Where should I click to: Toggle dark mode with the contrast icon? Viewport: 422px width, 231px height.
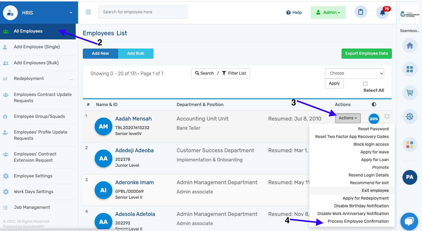tap(374, 104)
